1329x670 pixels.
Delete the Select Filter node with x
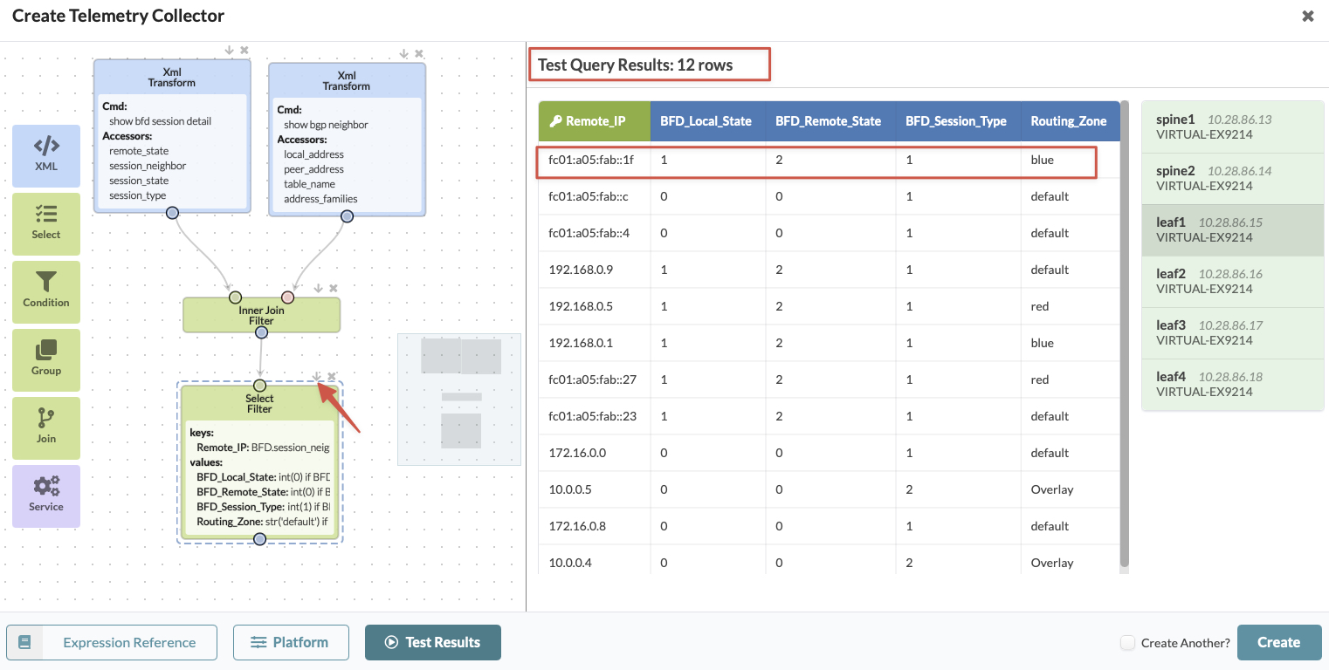click(x=332, y=377)
